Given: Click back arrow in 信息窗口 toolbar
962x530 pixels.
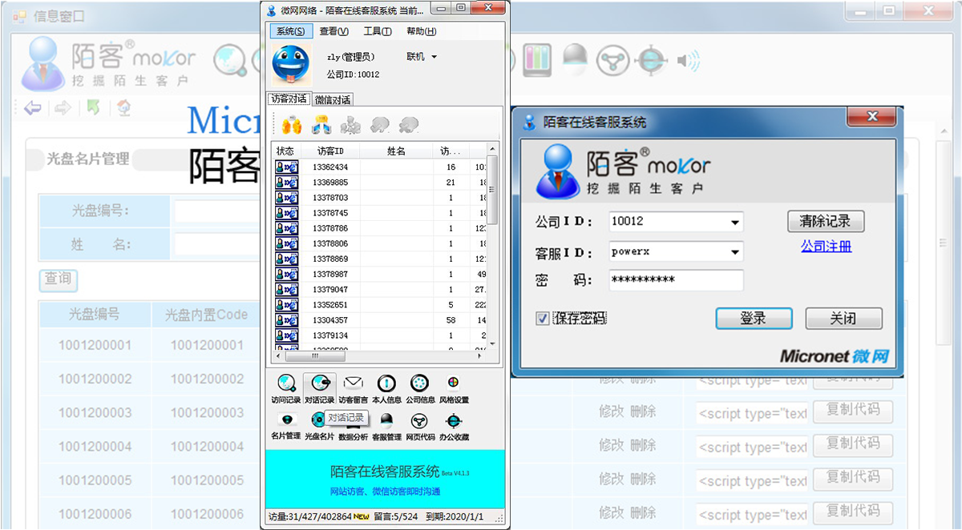Looking at the screenshot, I should [x=33, y=108].
